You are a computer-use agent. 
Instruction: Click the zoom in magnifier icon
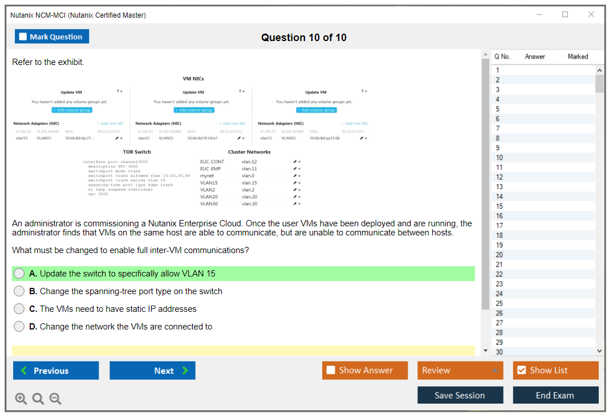(21, 399)
